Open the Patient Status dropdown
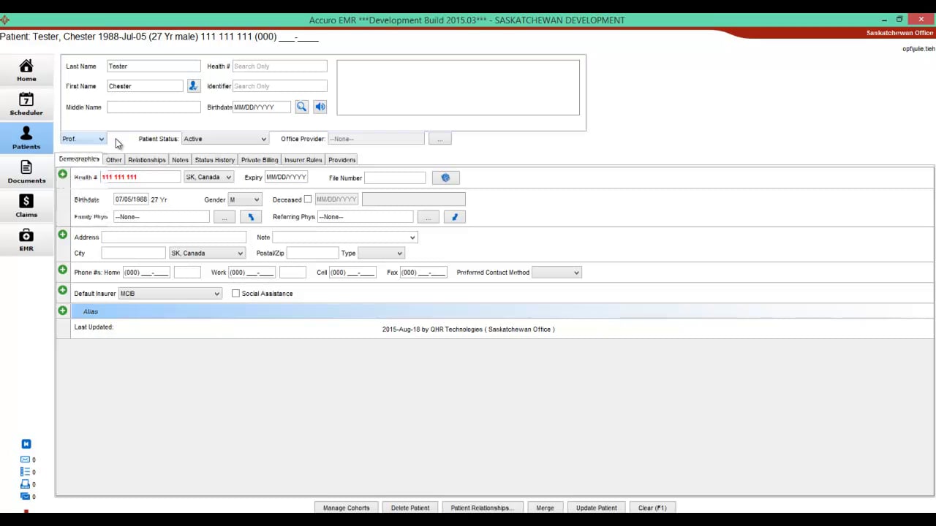This screenshot has height=526, width=936. (x=224, y=139)
